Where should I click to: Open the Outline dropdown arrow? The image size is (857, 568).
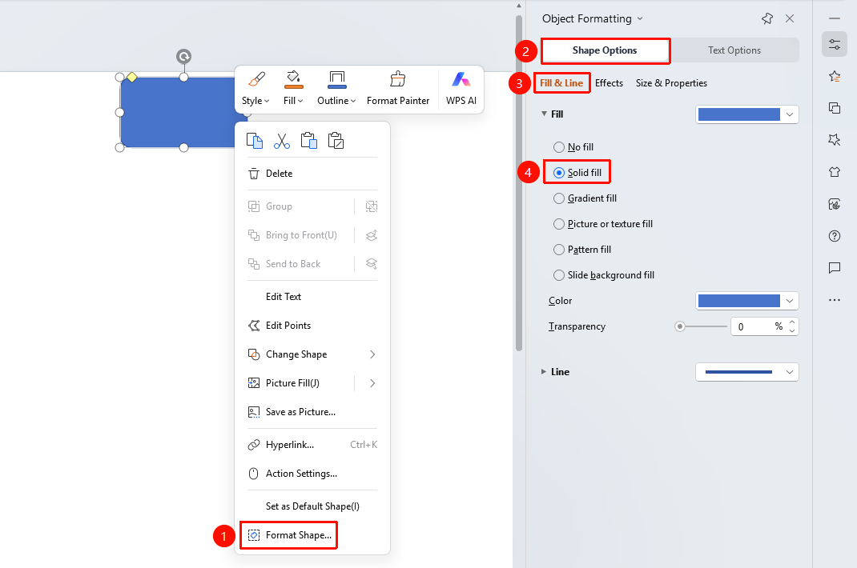point(354,101)
